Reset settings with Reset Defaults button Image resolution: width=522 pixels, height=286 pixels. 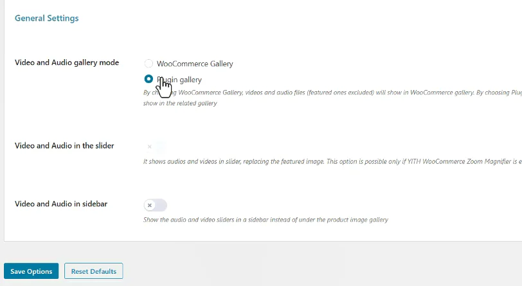pyautogui.click(x=94, y=271)
